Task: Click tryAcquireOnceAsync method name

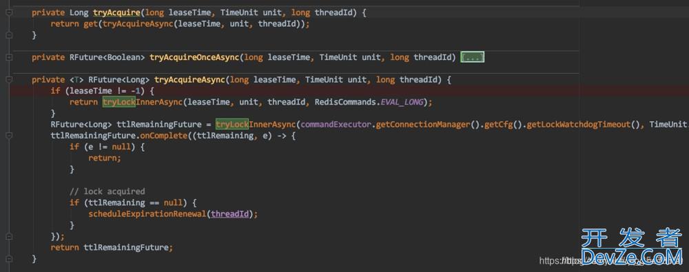Action: click(x=195, y=58)
